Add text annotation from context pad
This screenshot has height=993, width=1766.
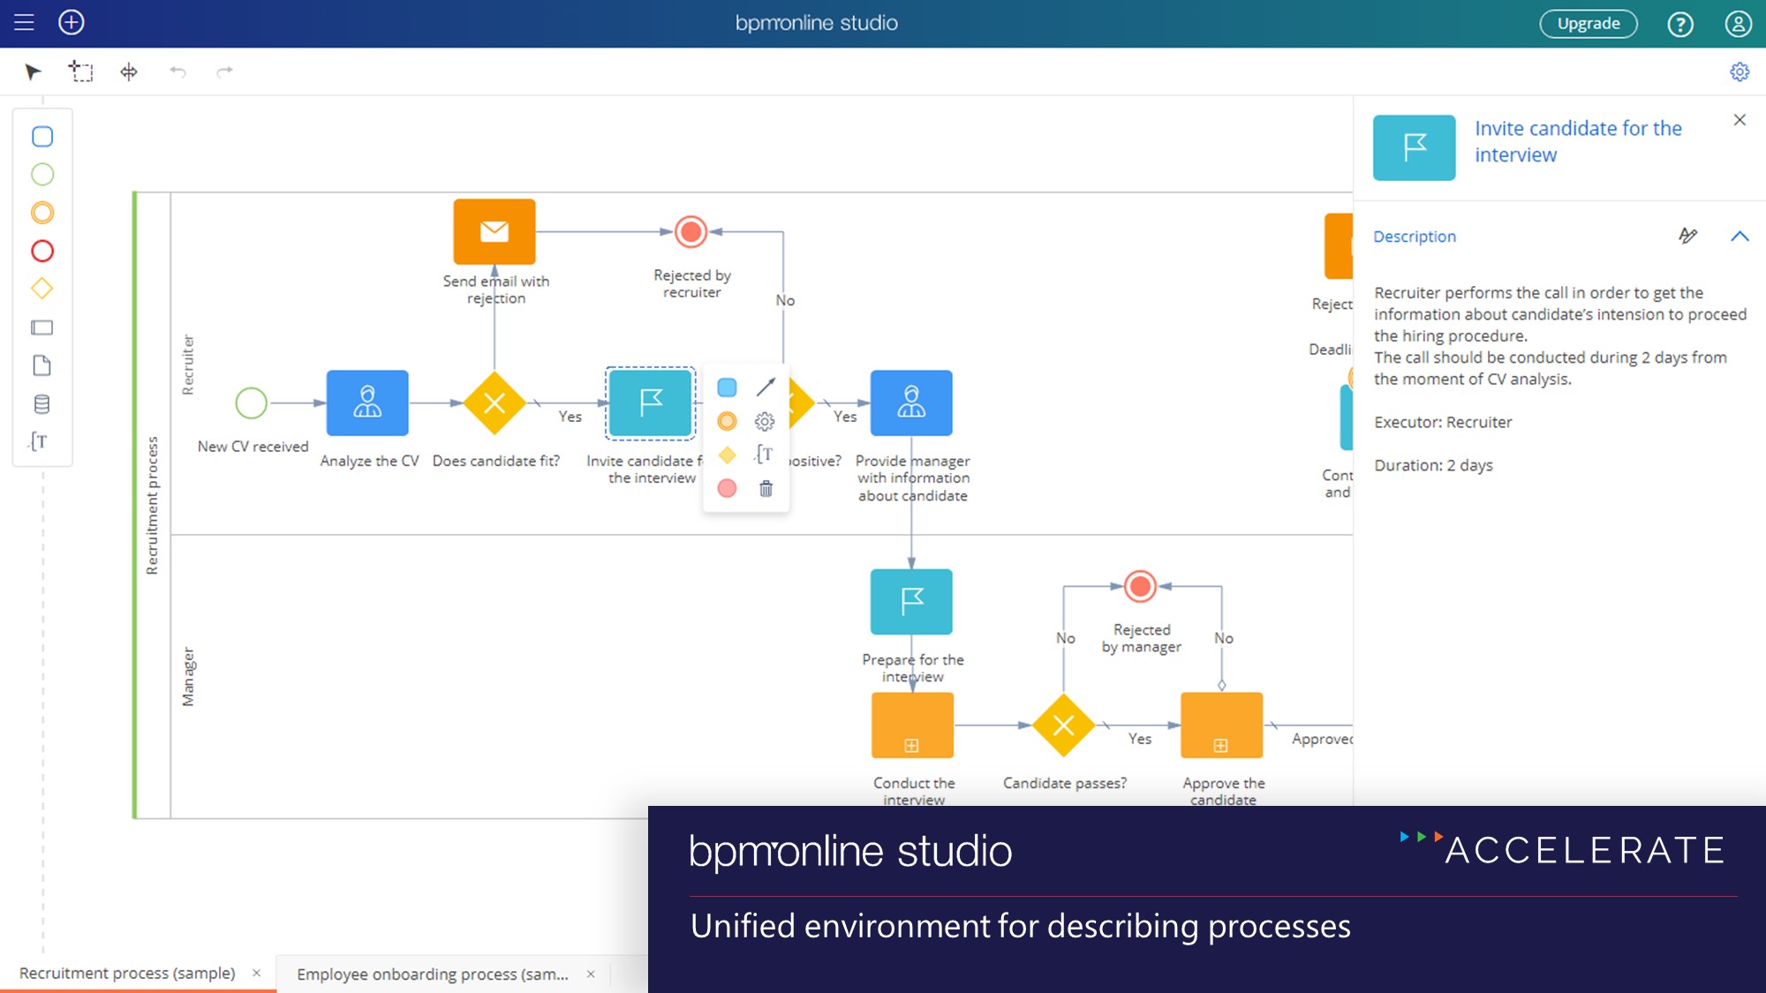(765, 455)
